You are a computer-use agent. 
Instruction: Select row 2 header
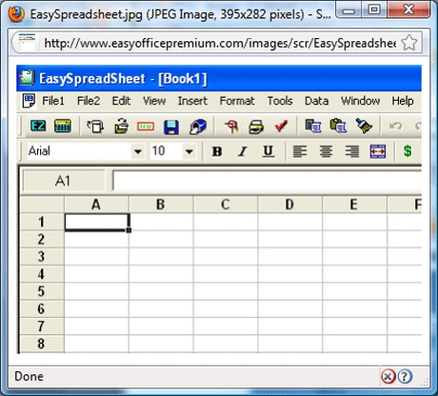point(42,239)
